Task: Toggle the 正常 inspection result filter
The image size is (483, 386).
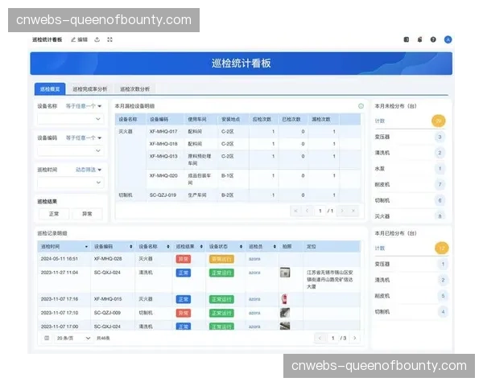Action: pyautogui.click(x=54, y=214)
